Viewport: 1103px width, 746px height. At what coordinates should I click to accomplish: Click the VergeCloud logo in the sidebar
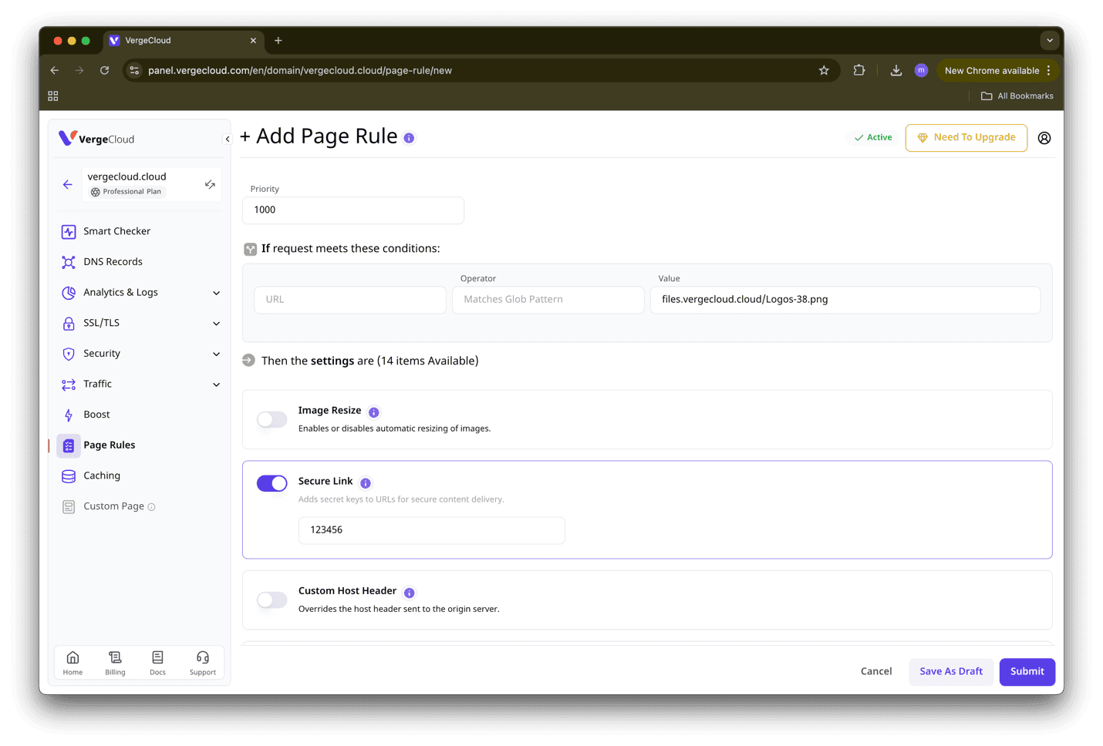pyautogui.click(x=96, y=139)
